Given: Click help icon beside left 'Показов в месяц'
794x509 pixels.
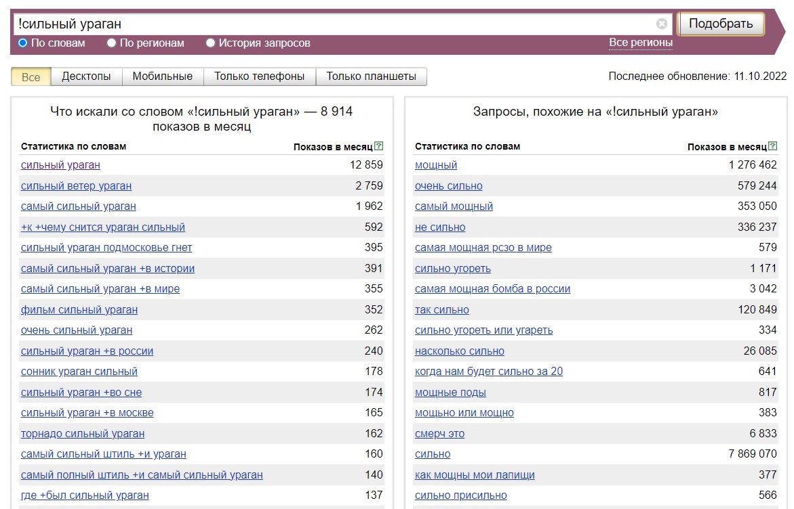Looking at the screenshot, I should pos(379,146).
